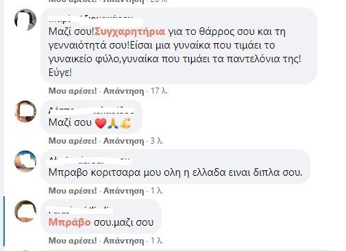The height and width of the screenshot is (251, 346).
Task: Open first commenter's profile picture
Action: click(25, 20)
